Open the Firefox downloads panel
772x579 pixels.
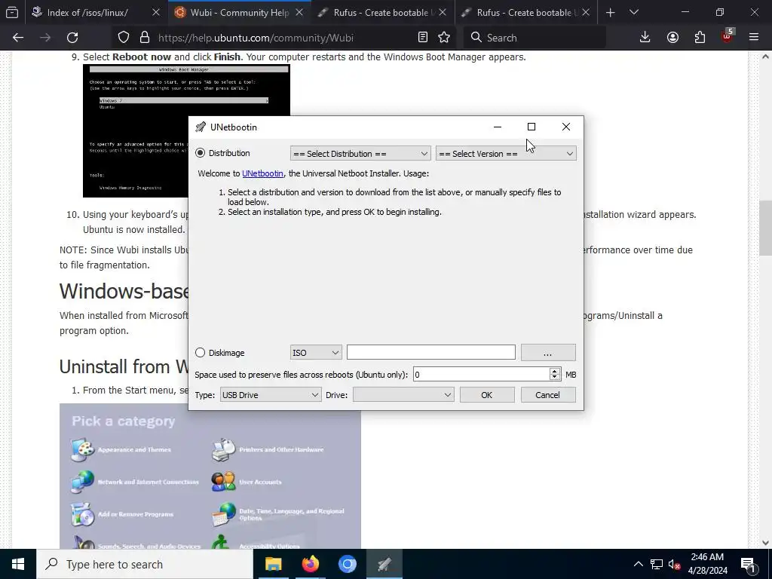[645, 38]
